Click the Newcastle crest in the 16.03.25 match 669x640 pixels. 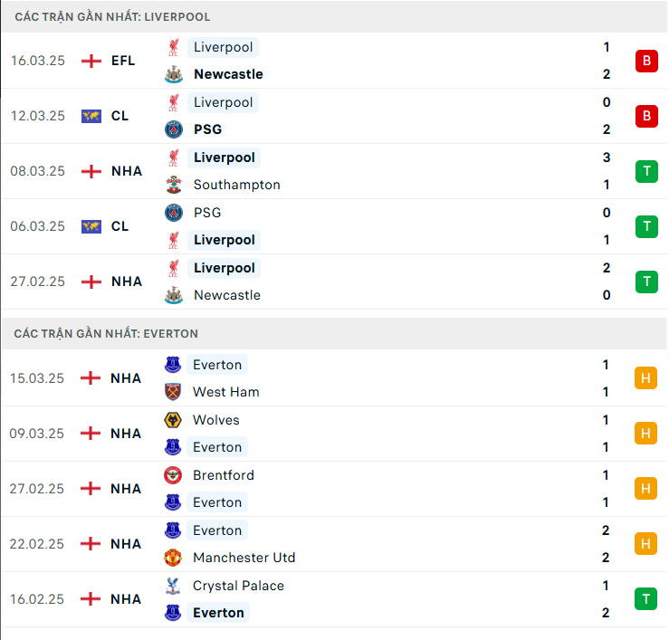tap(174, 74)
